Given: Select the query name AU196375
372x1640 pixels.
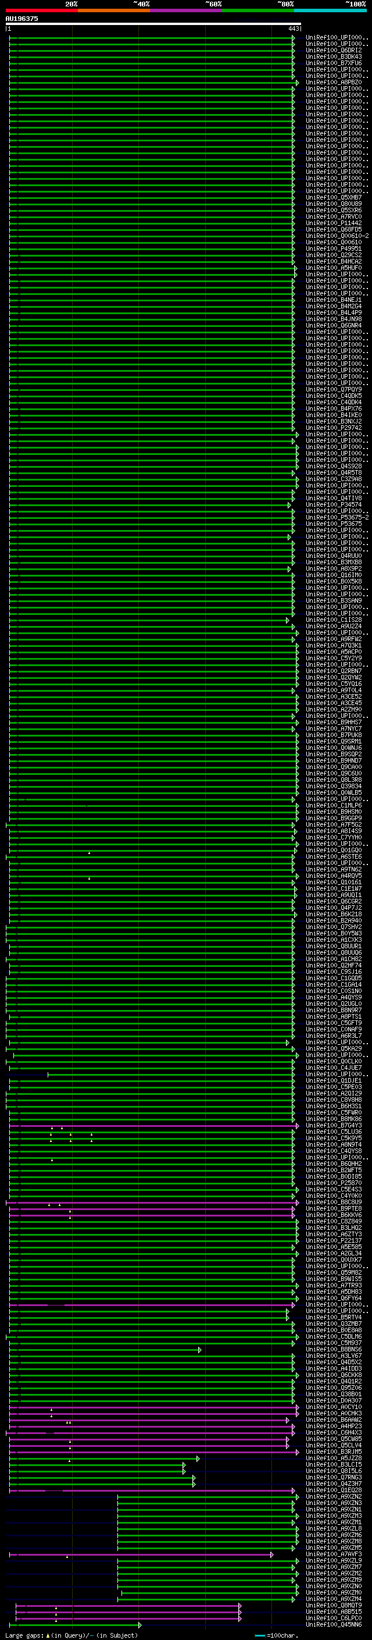Looking at the screenshot, I should [22, 19].
